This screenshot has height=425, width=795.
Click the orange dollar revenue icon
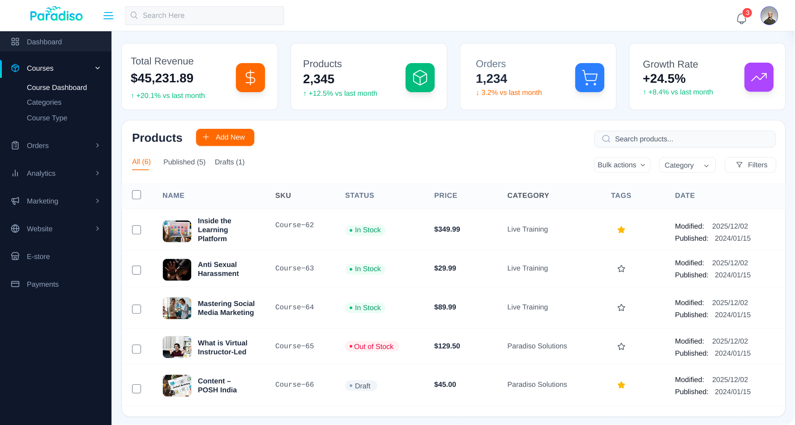(x=250, y=78)
